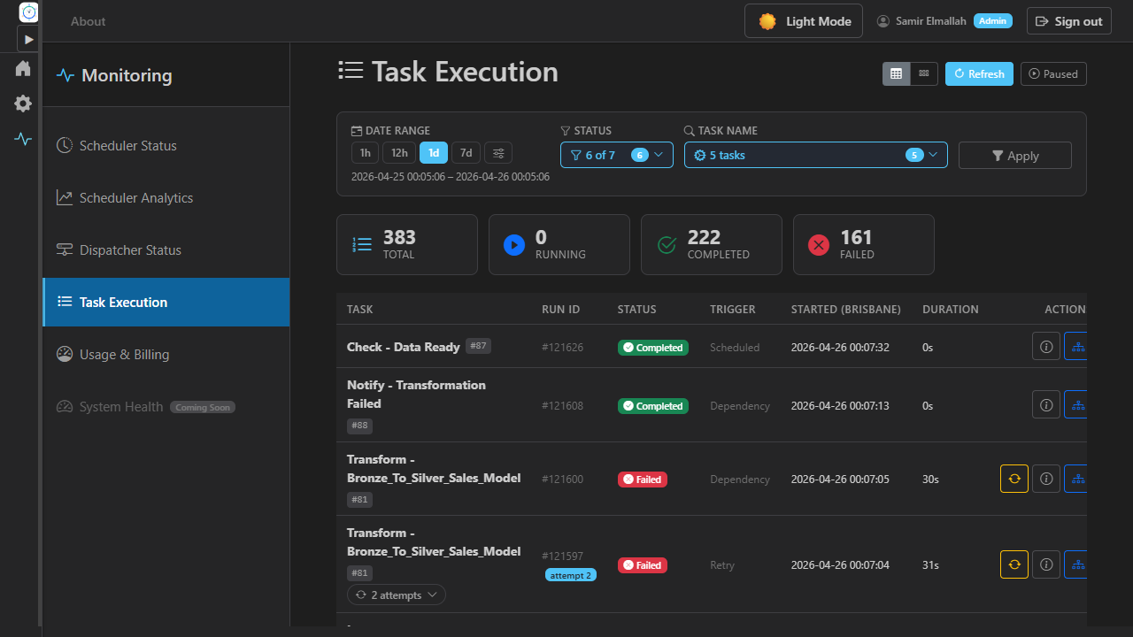Apply the selected filters
The width and height of the screenshot is (1133, 637).
click(1015, 155)
